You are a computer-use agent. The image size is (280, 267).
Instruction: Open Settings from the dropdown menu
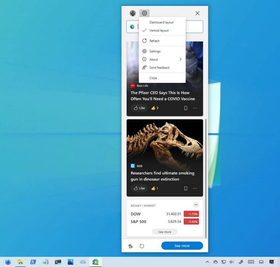click(162, 51)
